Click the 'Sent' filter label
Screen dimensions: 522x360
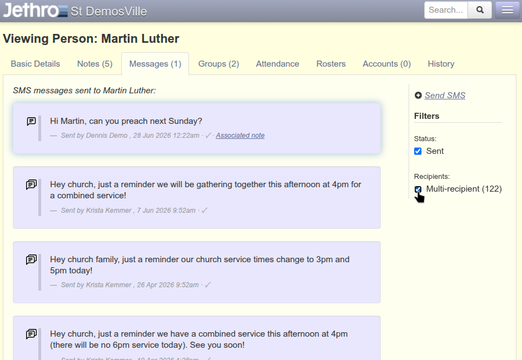tap(435, 151)
